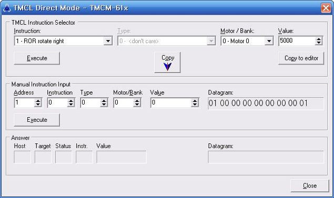334x198 pixels.
Task: Click the TMCL application icon in title bar
Action: click(6, 8)
